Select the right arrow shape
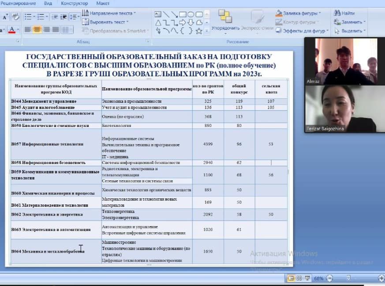This screenshot has height=286, width=385. [x=183, y=22]
